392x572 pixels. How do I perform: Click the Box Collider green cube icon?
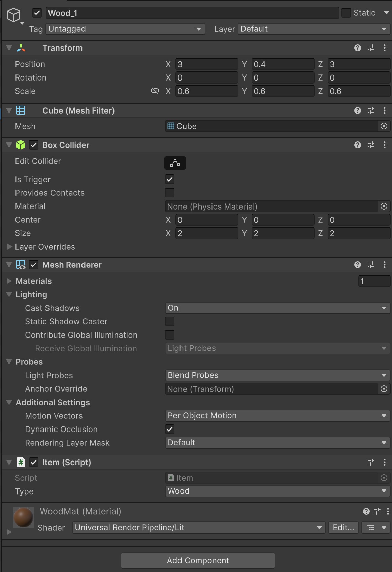tap(21, 145)
